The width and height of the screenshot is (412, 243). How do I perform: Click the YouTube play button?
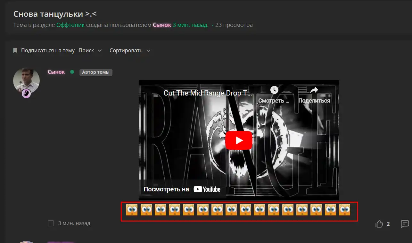(x=239, y=140)
